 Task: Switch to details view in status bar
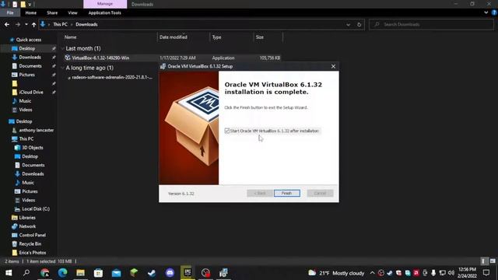(483, 261)
